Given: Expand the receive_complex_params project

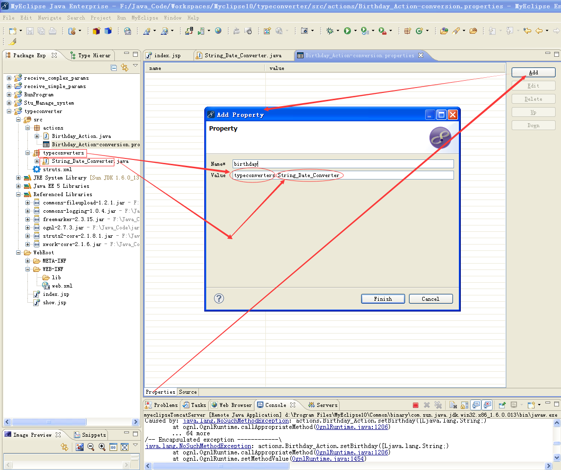Looking at the screenshot, I should tap(9, 78).
